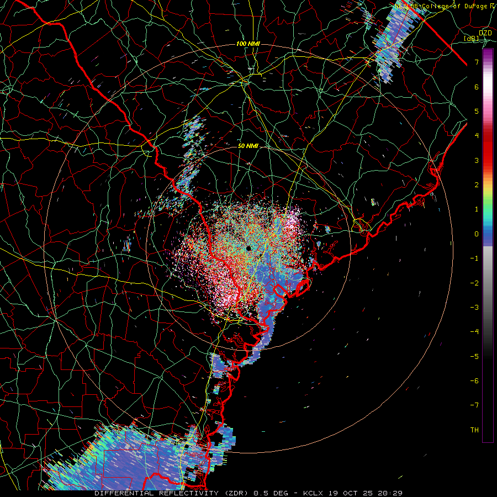Click the "-5" value on color scale
The image size is (497, 497).
point(474,357)
